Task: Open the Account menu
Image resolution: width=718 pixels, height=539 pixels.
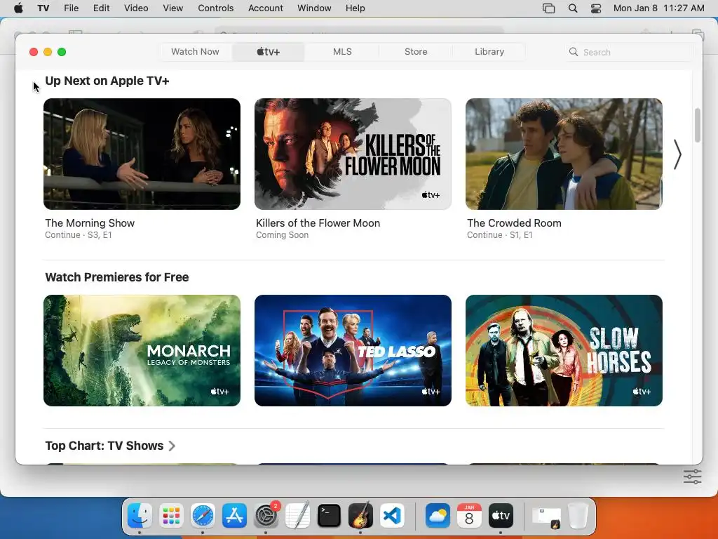Action: 266,8
